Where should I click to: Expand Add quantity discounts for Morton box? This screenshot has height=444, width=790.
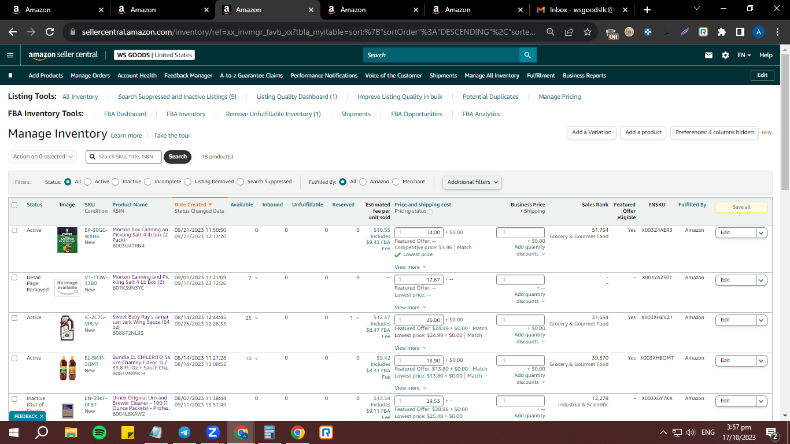(x=530, y=250)
